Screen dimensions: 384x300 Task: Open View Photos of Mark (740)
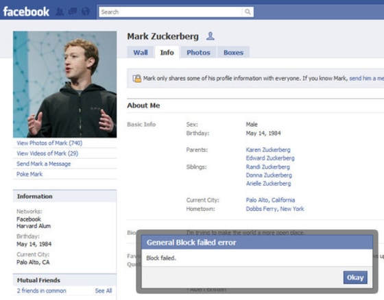coord(49,143)
